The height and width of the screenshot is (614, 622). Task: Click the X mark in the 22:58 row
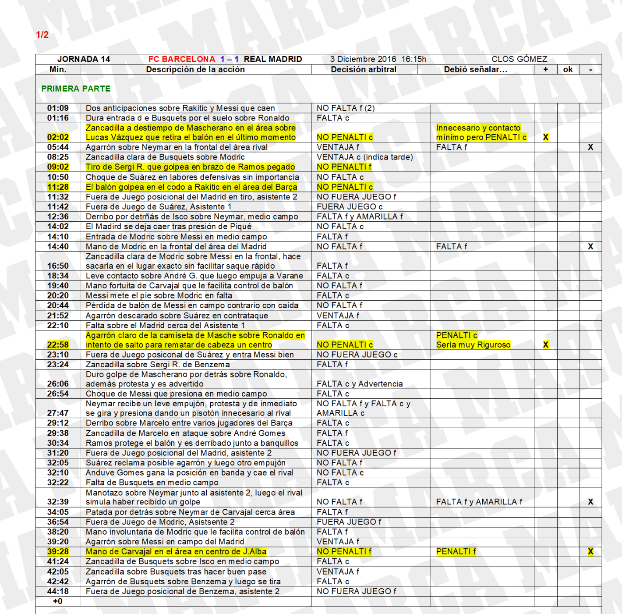[x=545, y=345]
